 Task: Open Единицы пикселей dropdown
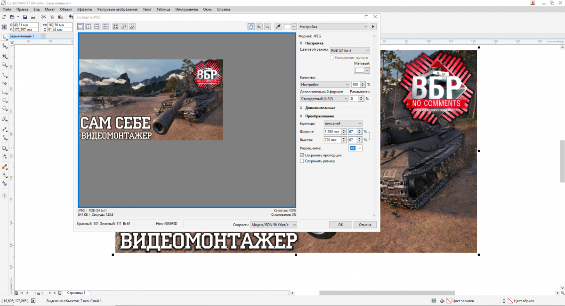point(343,123)
